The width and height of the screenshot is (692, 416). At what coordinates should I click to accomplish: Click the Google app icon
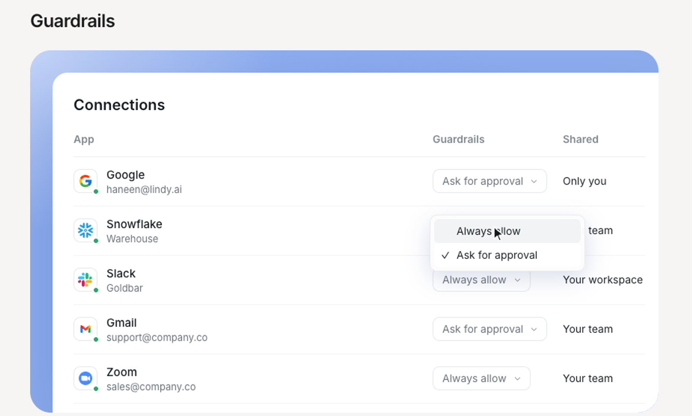click(85, 181)
